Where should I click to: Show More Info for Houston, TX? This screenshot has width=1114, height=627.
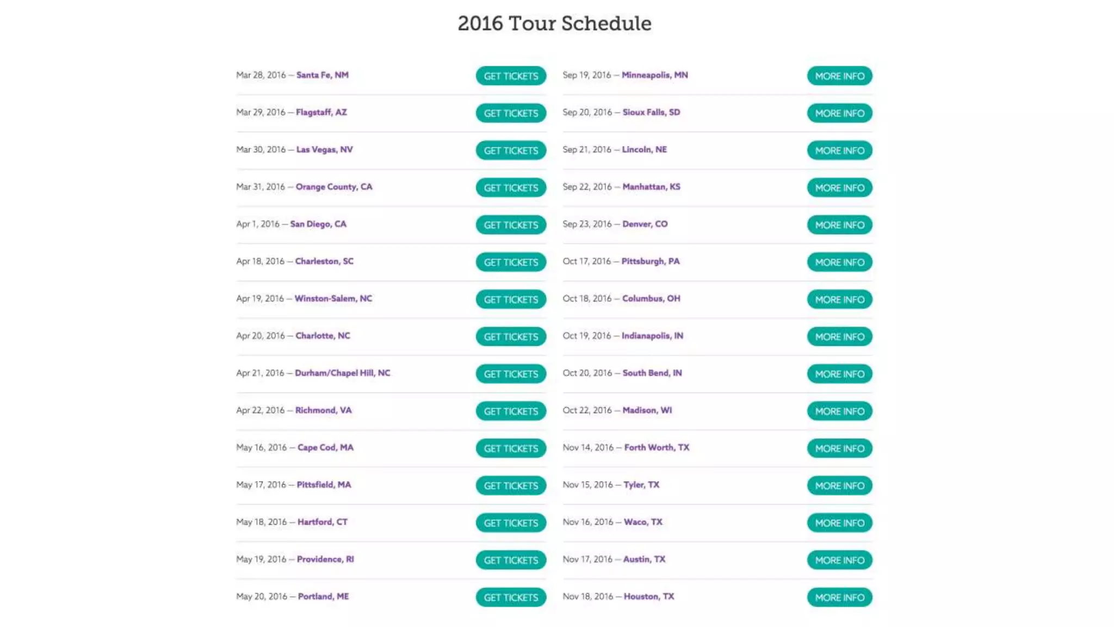point(839,598)
